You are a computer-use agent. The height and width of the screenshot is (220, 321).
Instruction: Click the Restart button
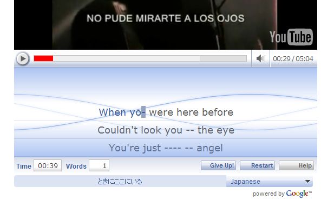[x=257, y=165]
